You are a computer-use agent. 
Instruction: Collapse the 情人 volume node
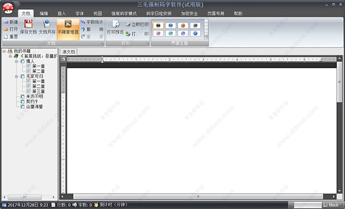17,61
